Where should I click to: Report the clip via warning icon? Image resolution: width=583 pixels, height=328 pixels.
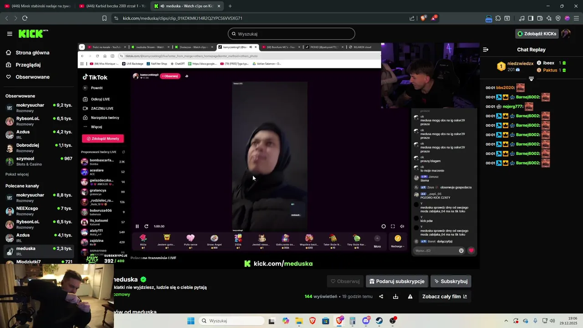pos(410,297)
